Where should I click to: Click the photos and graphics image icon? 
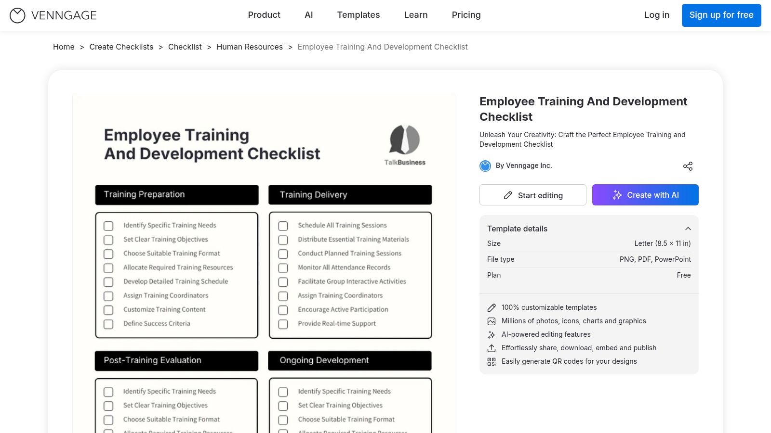492,321
